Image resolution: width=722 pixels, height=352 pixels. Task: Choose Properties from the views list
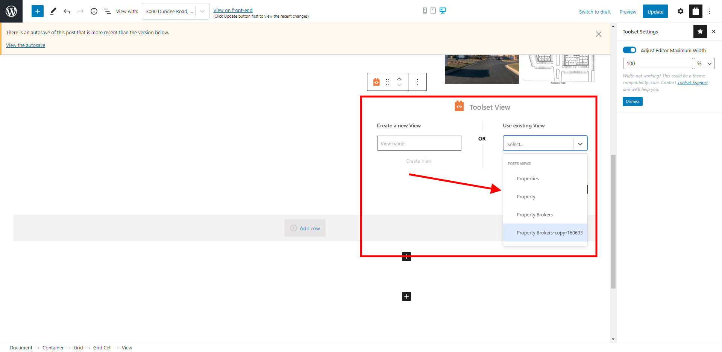[x=545, y=178]
